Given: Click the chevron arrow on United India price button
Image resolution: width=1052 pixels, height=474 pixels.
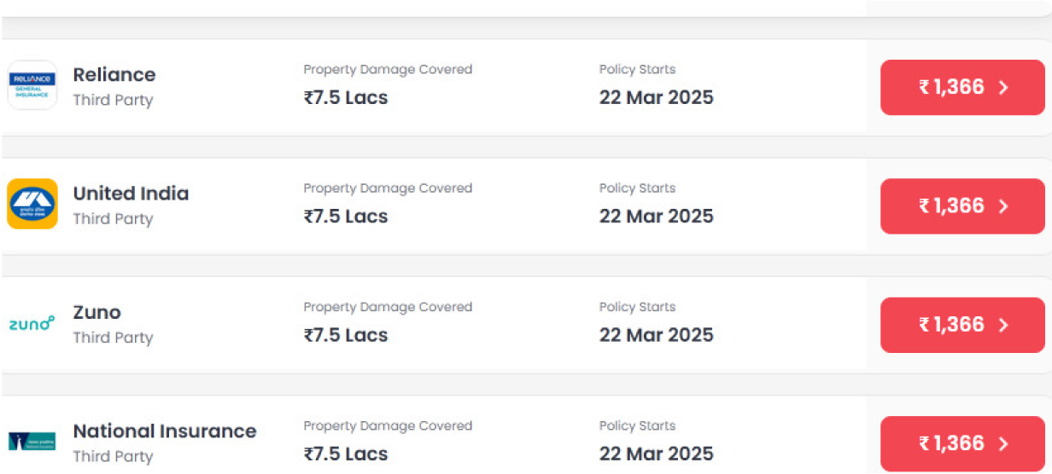Looking at the screenshot, I should pos(1003,205).
